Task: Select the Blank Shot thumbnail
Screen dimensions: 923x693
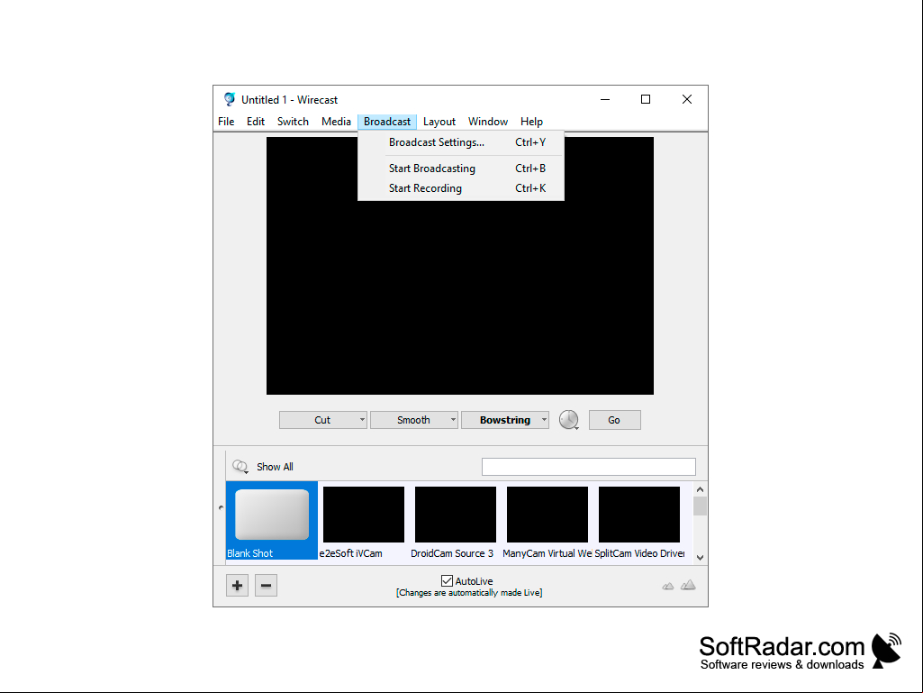Action: [x=272, y=520]
